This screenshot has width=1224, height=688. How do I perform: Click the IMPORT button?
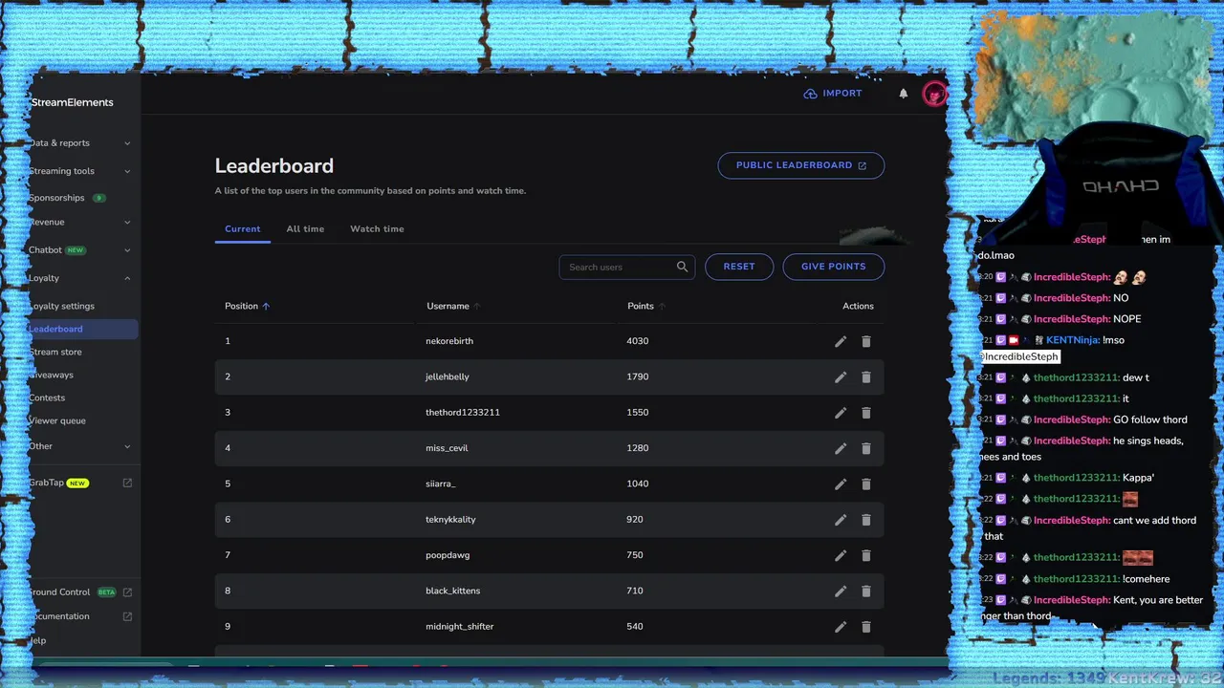833,94
